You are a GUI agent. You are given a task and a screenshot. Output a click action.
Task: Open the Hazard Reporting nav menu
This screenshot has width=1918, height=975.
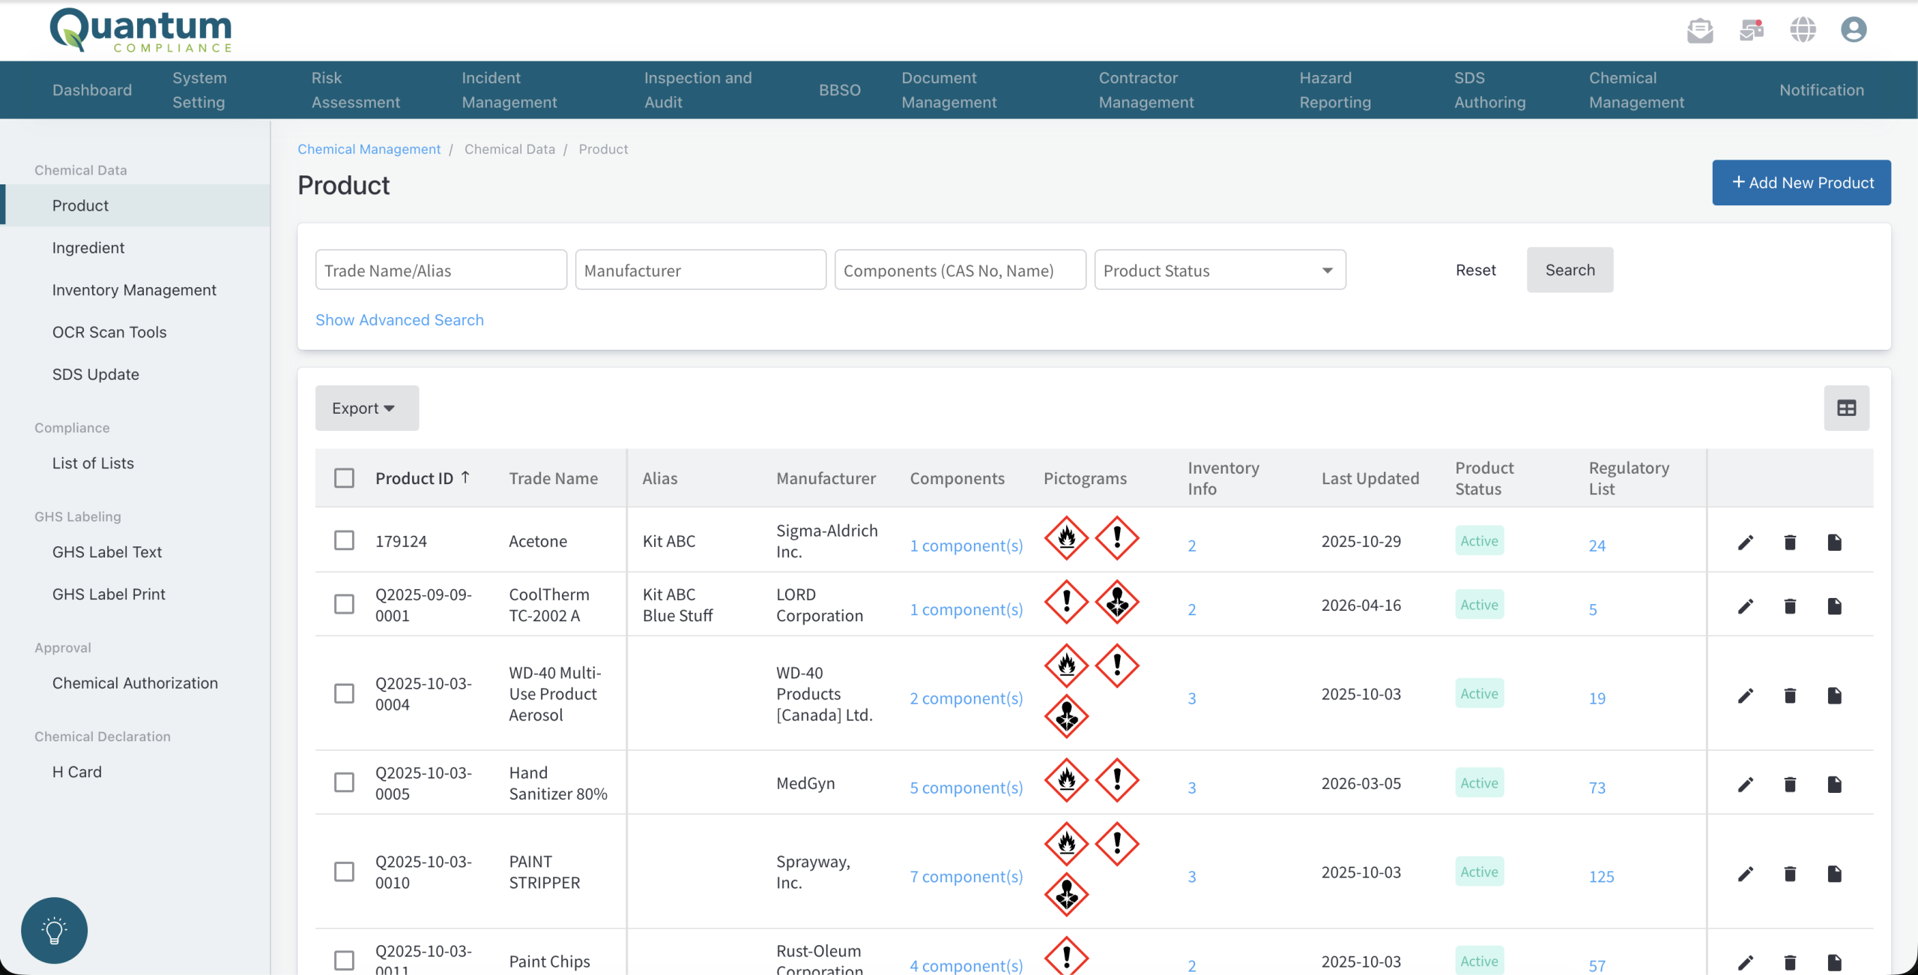[x=1335, y=90]
